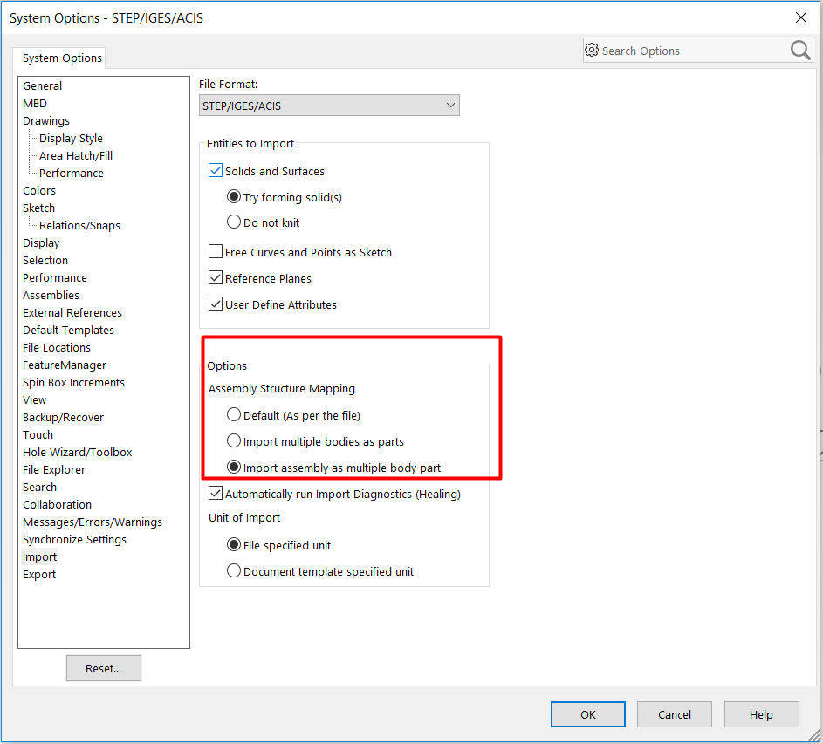
Task: Open the Touch category
Action: click(x=38, y=435)
